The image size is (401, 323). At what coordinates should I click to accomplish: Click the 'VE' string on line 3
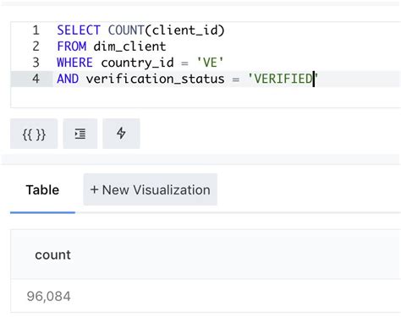click(x=210, y=63)
